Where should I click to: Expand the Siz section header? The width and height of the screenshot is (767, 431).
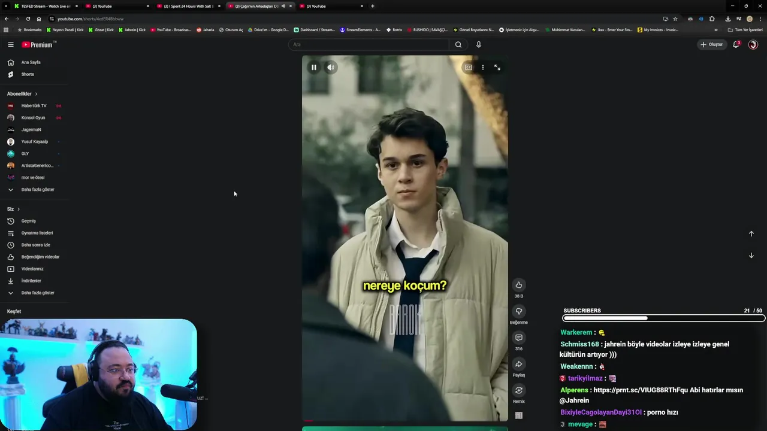click(x=13, y=209)
